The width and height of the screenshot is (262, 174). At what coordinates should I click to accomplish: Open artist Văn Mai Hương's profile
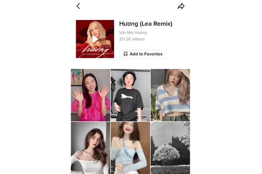[133, 33]
